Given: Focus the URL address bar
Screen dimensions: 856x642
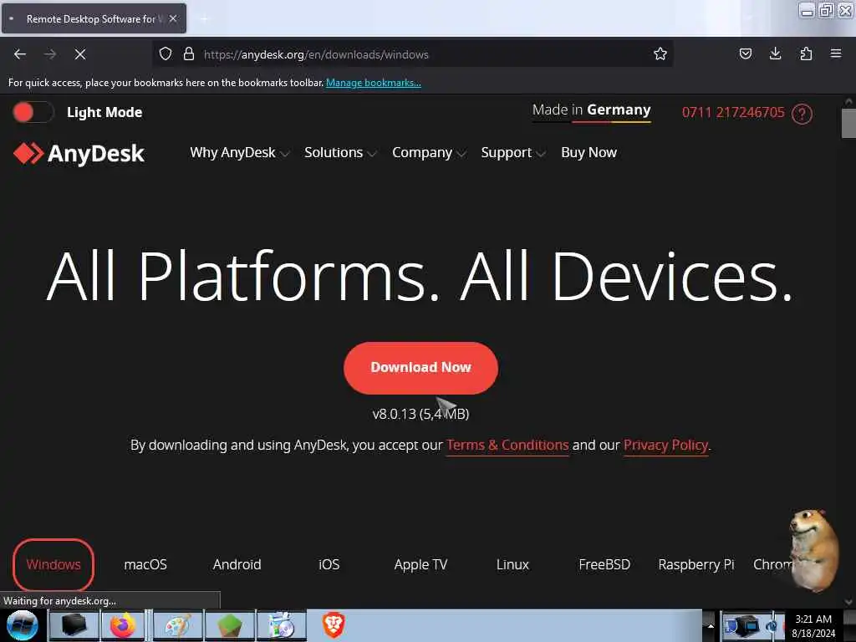Looking at the screenshot, I should pyautogui.click(x=415, y=54).
